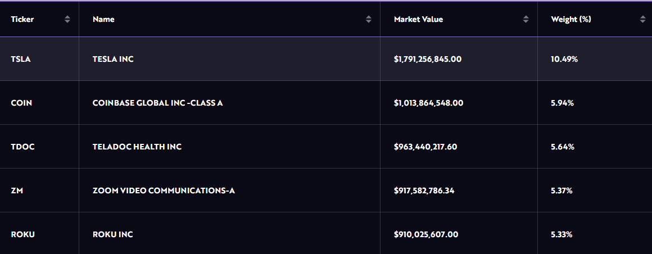652x254 pixels.
Task: Click COINBASE GLOBAL INC -CLASS A name
Action: click(x=157, y=103)
